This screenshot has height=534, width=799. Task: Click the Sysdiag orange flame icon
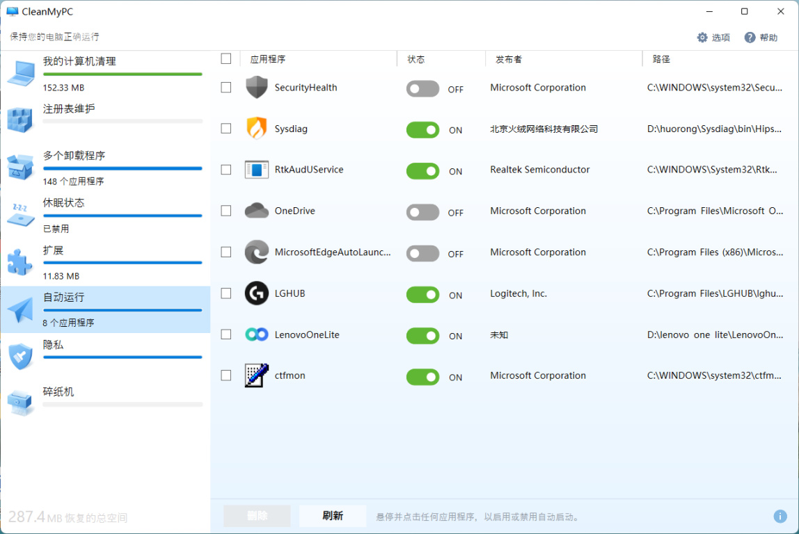(x=256, y=128)
